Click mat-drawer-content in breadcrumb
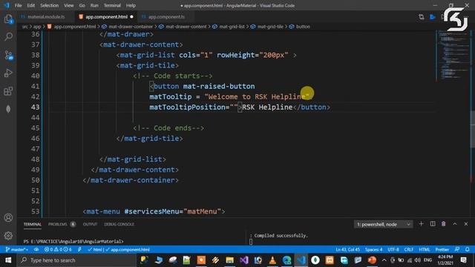The height and width of the screenshot is (267, 475). tap(186, 27)
